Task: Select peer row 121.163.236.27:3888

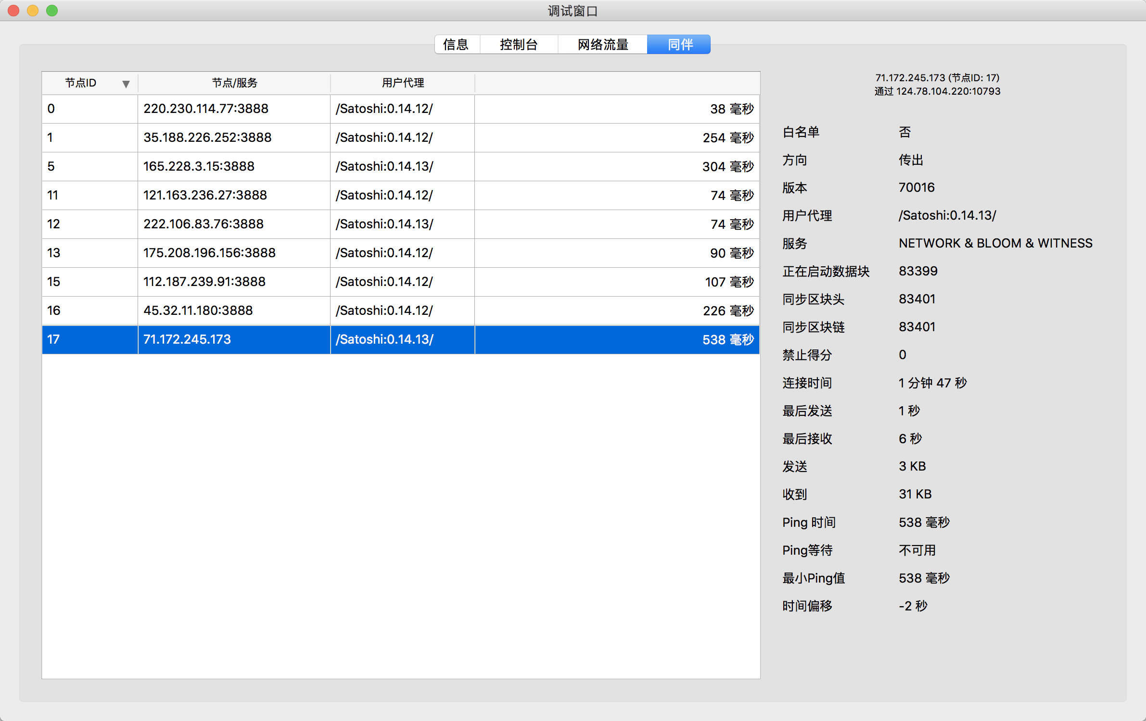Action: click(x=205, y=195)
